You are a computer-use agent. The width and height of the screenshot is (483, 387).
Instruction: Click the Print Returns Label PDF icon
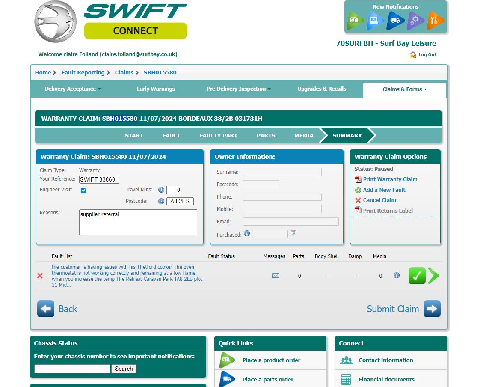(x=358, y=211)
